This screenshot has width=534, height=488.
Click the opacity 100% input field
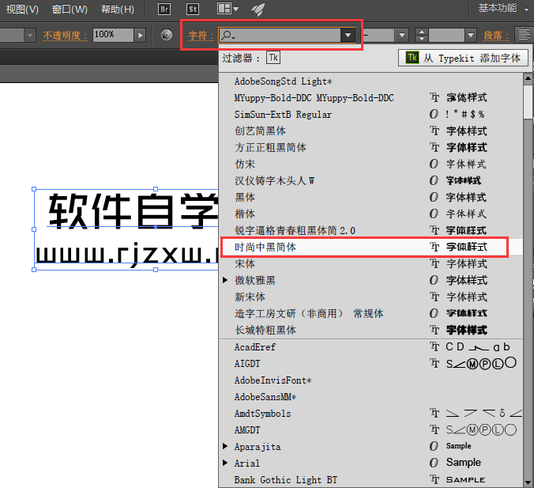[113, 35]
